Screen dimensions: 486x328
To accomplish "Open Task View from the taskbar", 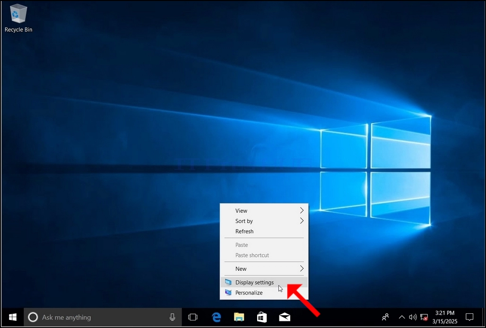I will (x=193, y=317).
